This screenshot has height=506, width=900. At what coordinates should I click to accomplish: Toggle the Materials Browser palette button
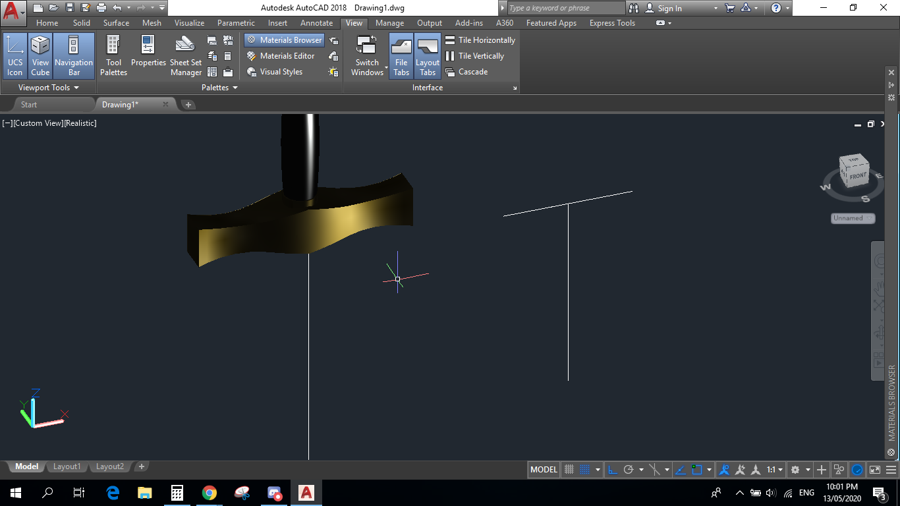point(284,40)
